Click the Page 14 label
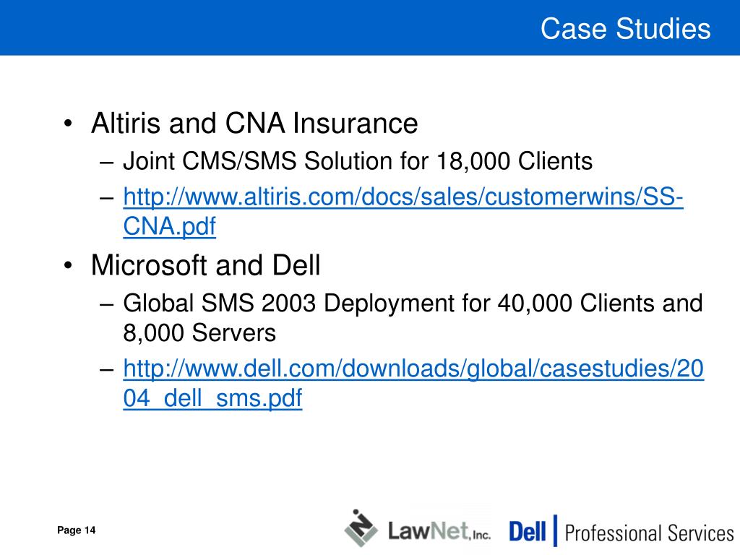Screen dimensions: 740x555 (x=76, y=530)
